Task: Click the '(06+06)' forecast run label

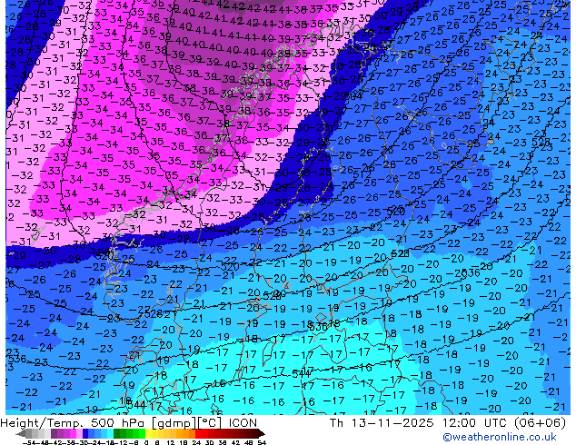Action: 540,423
